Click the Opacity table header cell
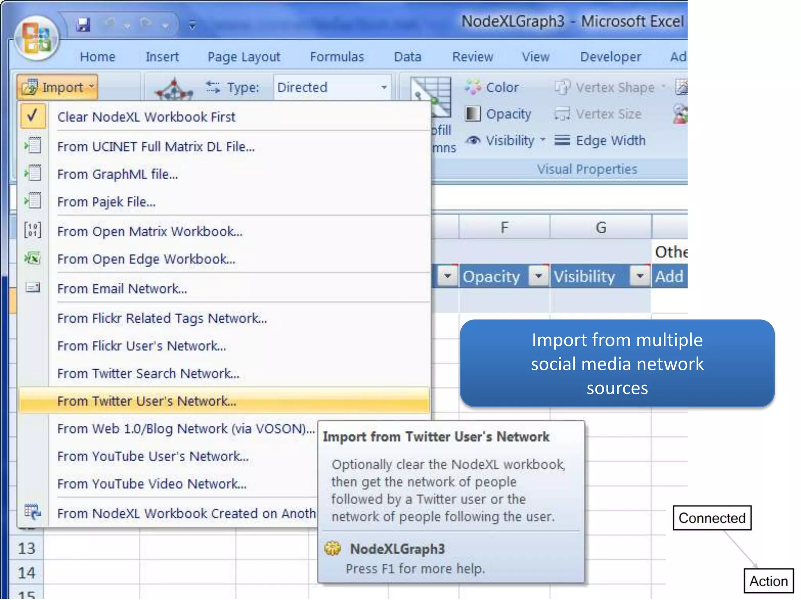The image size is (801, 600). (x=505, y=277)
